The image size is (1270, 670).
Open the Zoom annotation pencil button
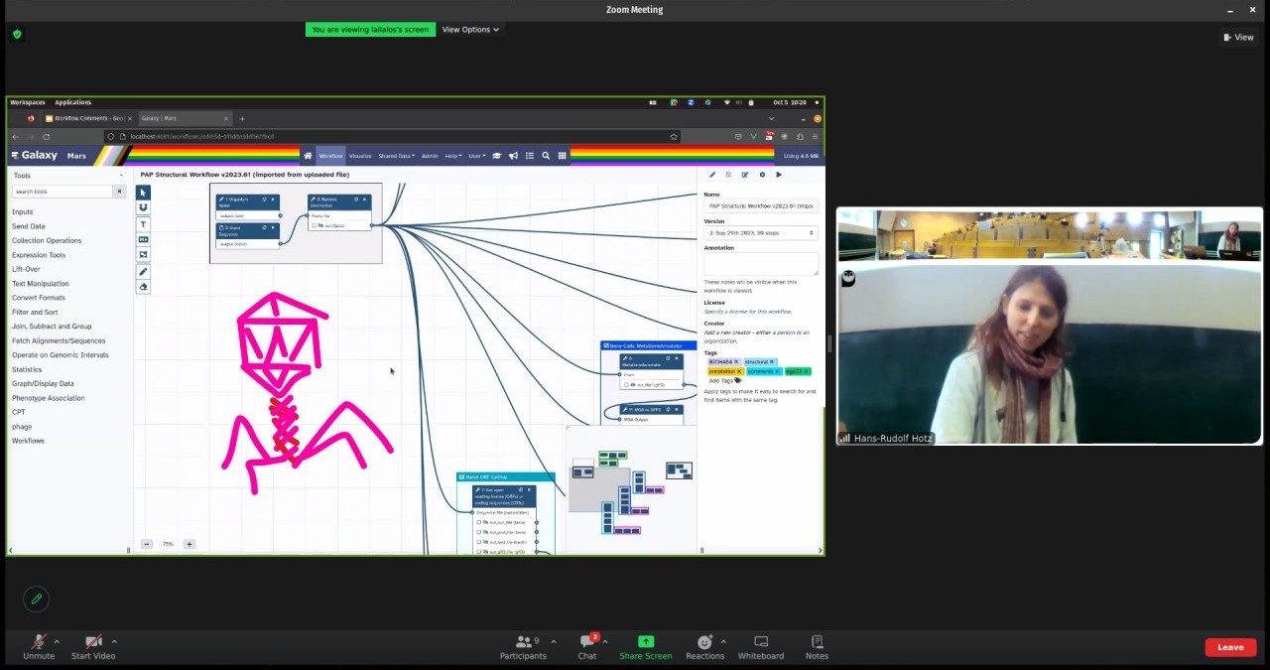(x=37, y=599)
